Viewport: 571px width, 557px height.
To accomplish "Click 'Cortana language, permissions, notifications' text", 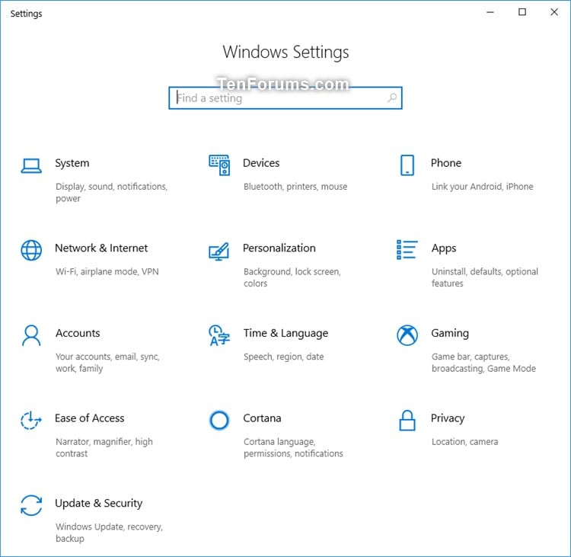I will [x=293, y=447].
